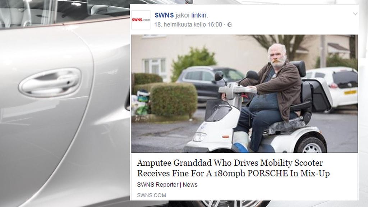Click the globe public audience icon

[x=230, y=25]
